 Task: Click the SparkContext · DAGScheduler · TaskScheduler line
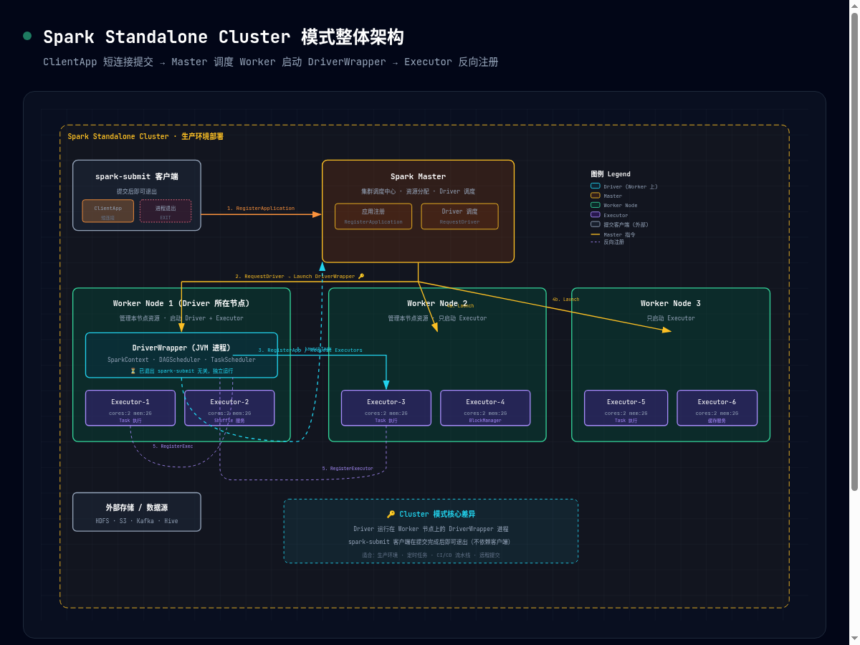[x=181, y=360]
